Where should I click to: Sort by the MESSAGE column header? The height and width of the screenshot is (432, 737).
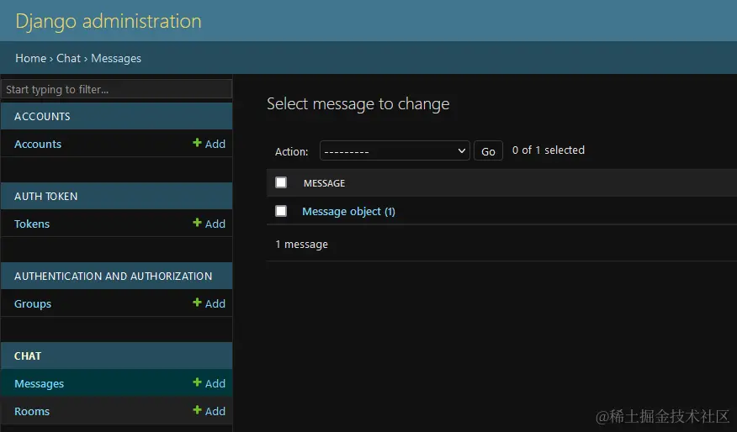coord(324,183)
